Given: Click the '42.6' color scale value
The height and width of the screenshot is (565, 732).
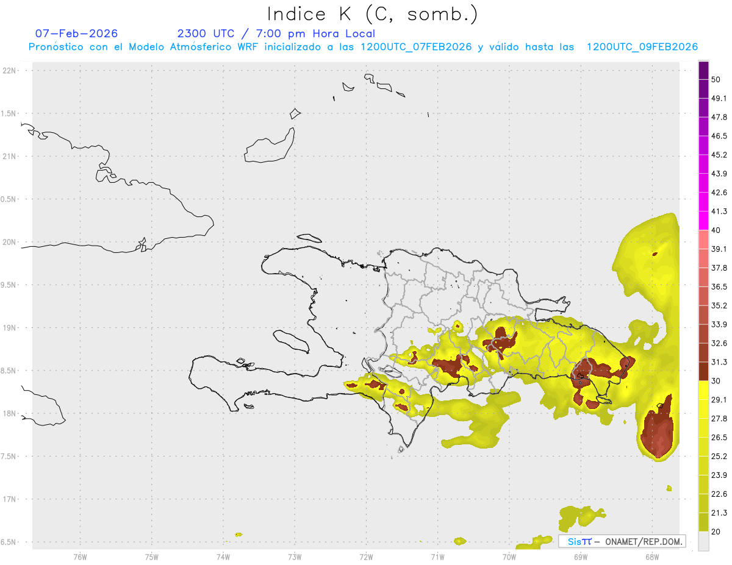Looking at the screenshot, I should coord(719,193).
